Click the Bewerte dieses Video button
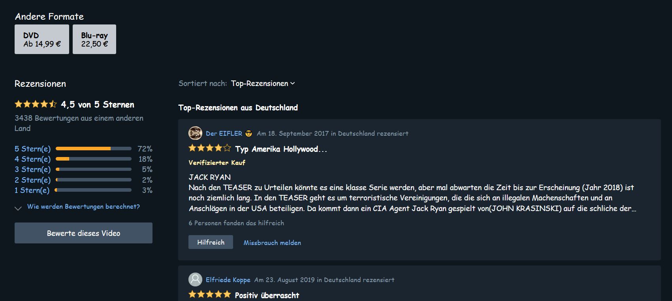The image size is (672, 301). pos(83,233)
